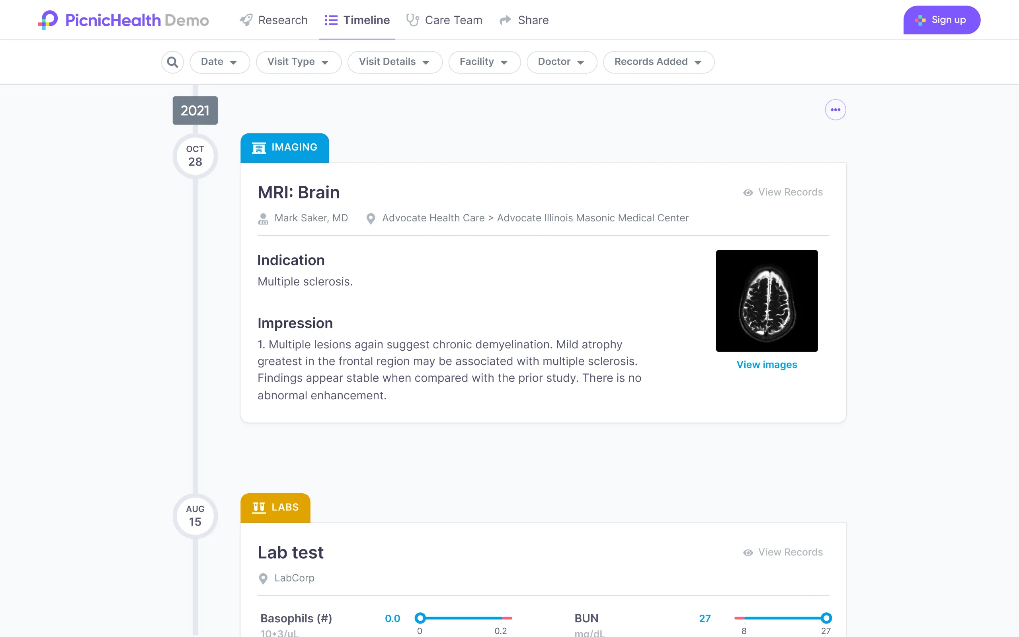Open the Date filter dropdown
Screen dimensions: 1019x637
[x=219, y=62]
